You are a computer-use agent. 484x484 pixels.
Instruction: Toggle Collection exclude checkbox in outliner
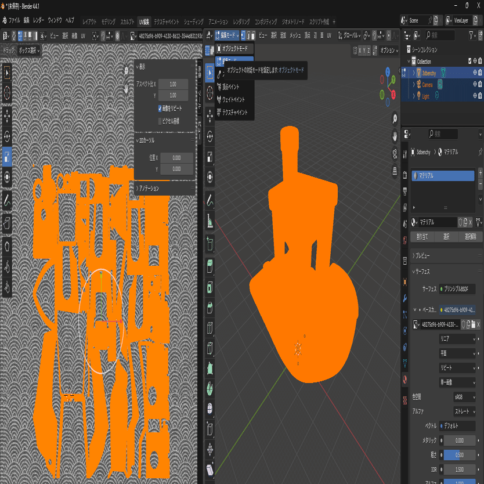point(470,61)
